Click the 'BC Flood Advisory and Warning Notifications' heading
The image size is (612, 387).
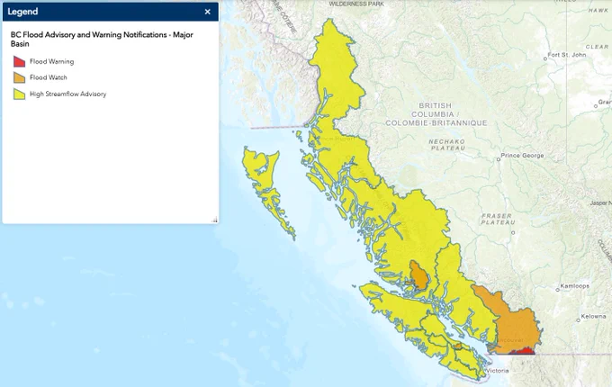[102, 39]
